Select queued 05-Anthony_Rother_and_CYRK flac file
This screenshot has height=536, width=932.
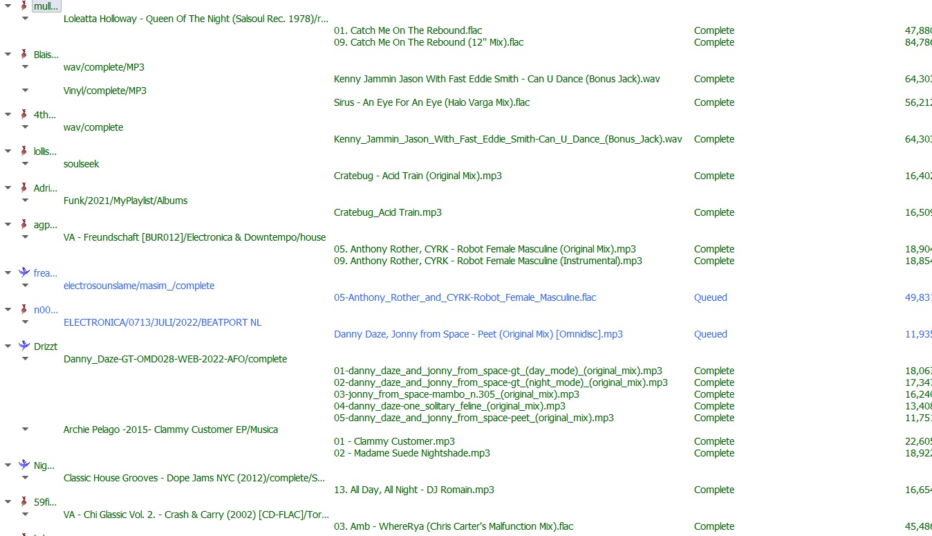(465, 297)
